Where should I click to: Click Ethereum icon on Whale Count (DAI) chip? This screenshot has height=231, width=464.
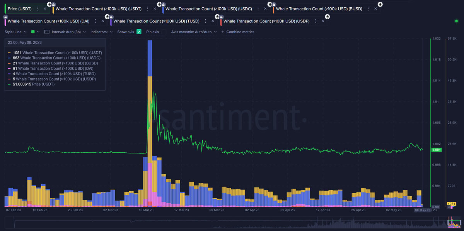coord(107,17)
